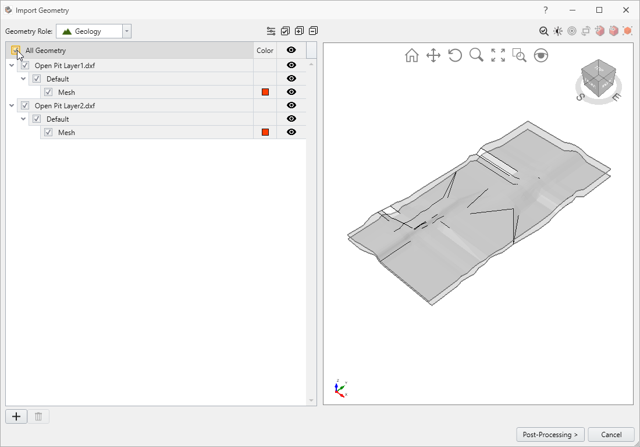Select the Zoom window tool
Screen dimensions: 640x447
pyautogui.click(x=519, y=55)
